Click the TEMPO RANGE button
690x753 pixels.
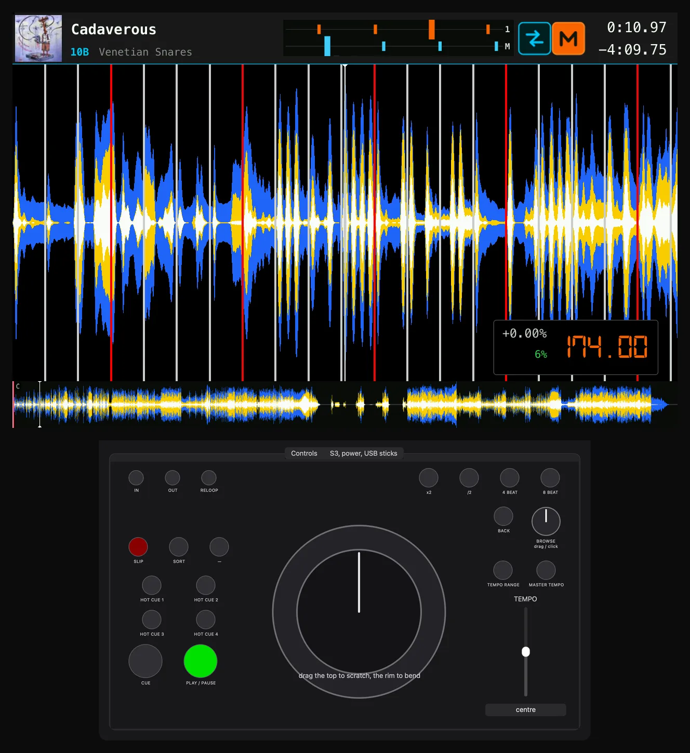point(503,570)
